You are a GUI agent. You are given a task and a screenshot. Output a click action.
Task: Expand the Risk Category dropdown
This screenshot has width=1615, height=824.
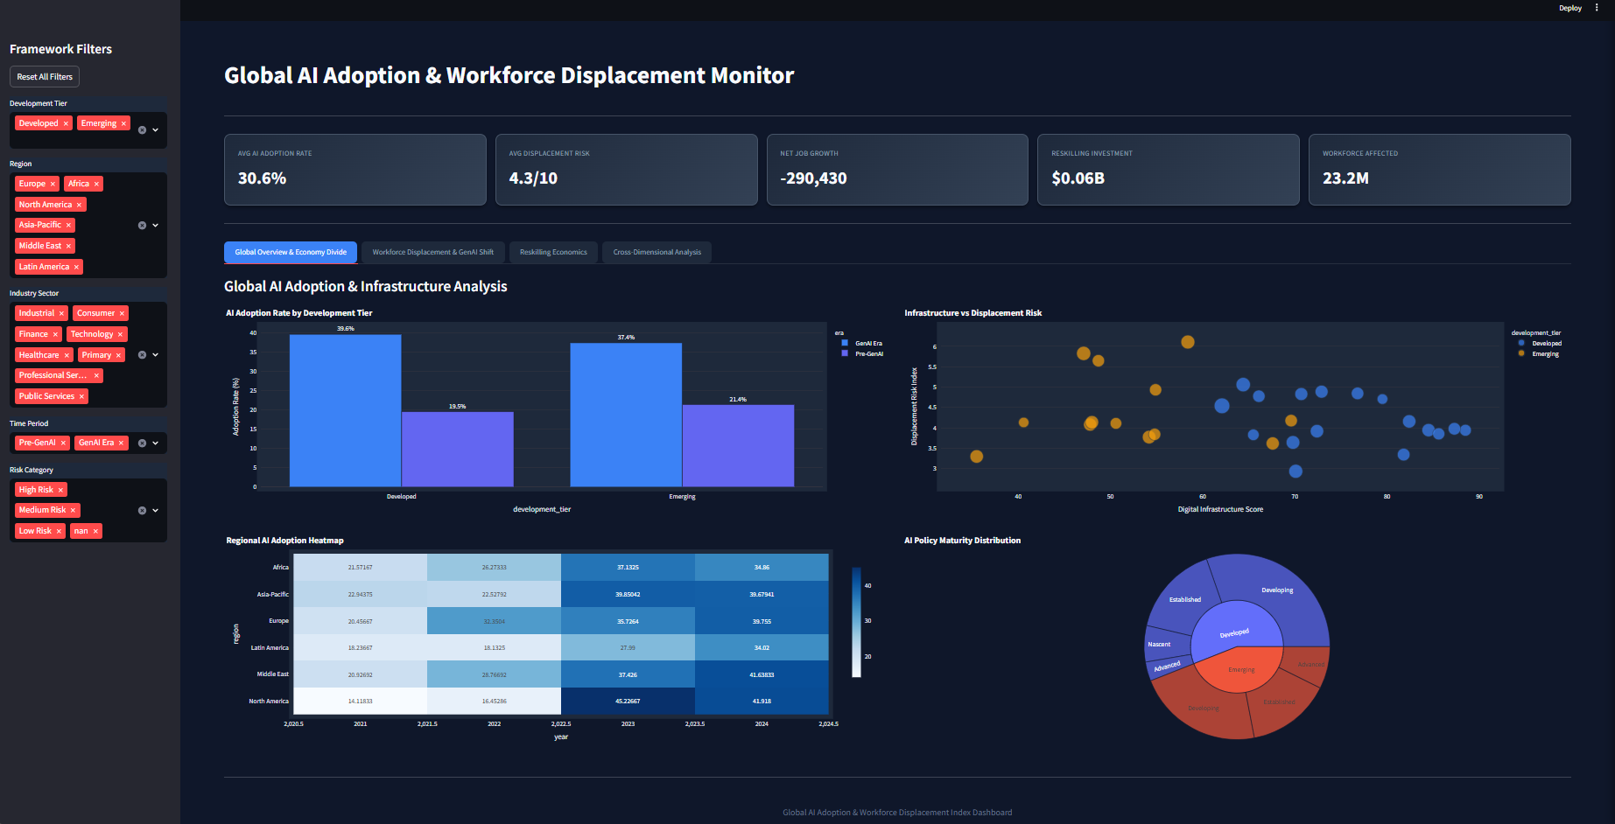pyautogui.click(x=156, y=511)
